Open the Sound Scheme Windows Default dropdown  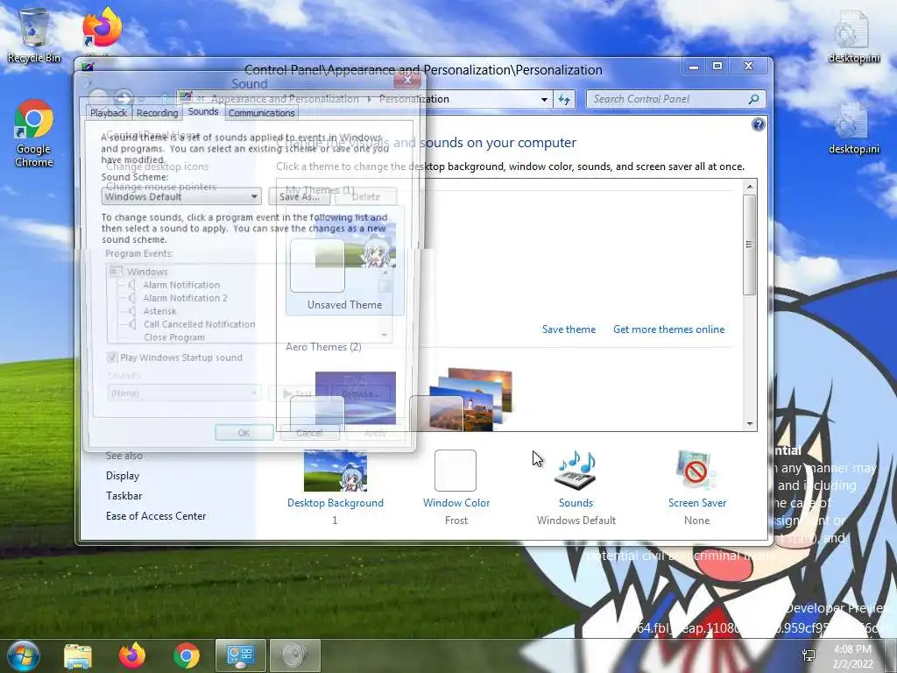(x=181, y=196)
